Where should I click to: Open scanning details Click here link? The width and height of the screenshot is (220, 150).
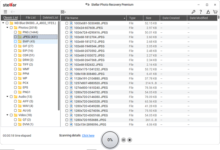click(88, 136)
